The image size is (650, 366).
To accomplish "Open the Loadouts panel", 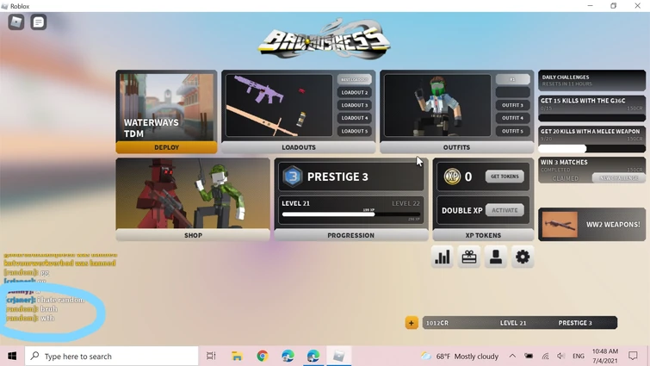I will pyautogui.click(x=299, y=147).
